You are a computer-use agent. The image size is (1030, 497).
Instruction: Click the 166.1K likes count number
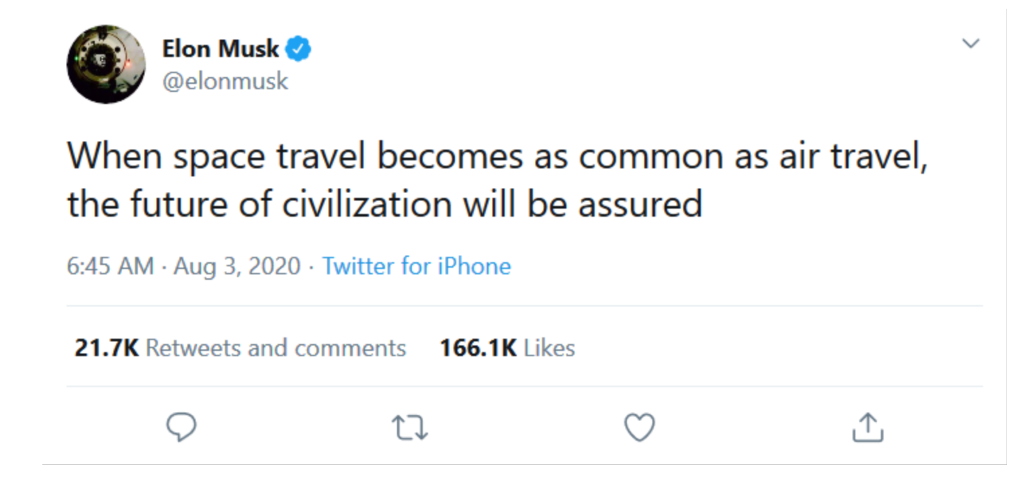pos(478,348)
